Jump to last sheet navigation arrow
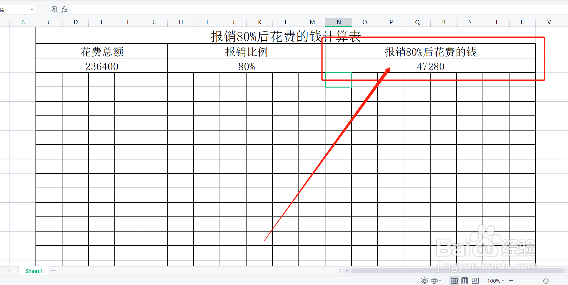Viewport: 568px width, 285px height. click(10, 271)
